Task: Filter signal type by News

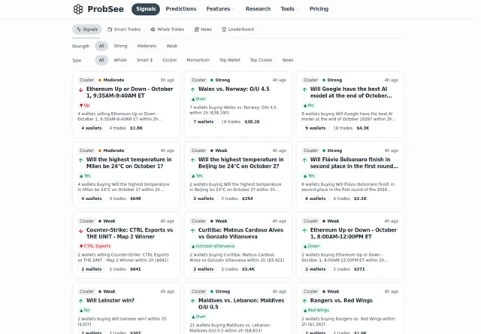Action: pyautogui.click(x=288, y=60)
